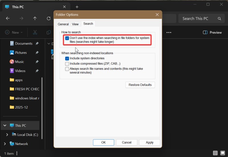Image resolution: width=228 pixels, height=157 pixels.
Task: Switch to the General tab in Folder Options
Action: 63,24
